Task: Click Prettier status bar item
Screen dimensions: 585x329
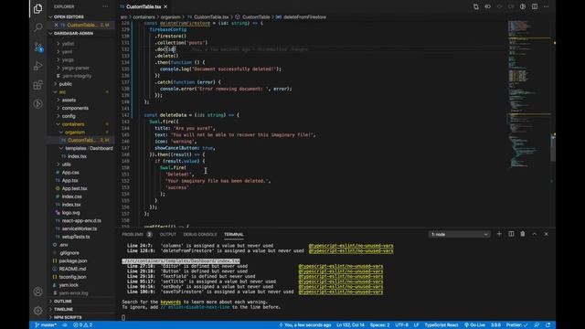Action: [516, 325]
